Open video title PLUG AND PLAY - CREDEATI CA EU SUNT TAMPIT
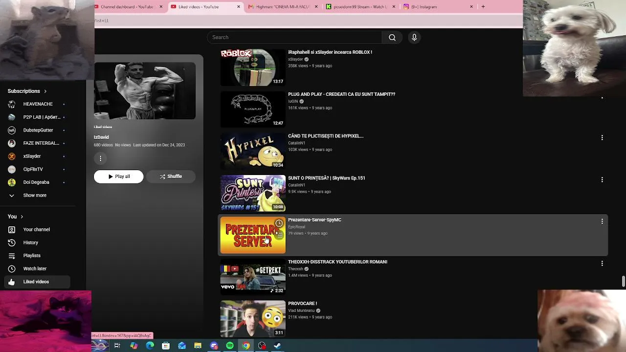This screenshot has height=352, width=626. (x=341, y=94)
